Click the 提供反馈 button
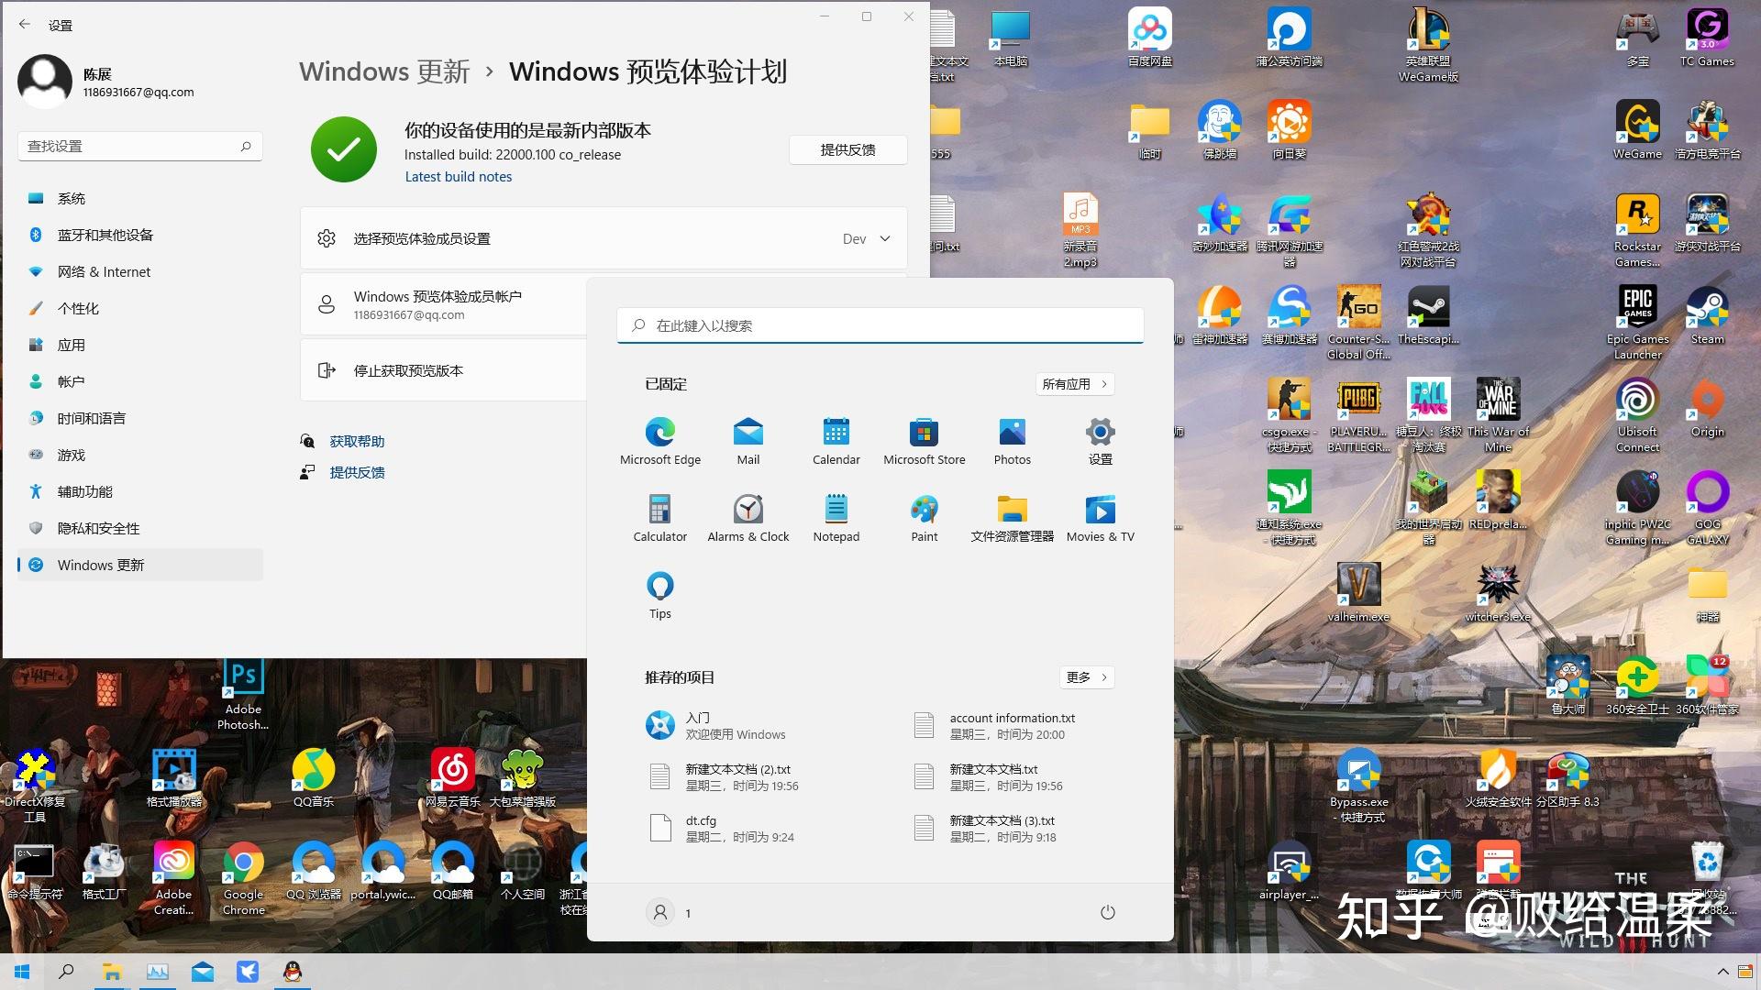 [847, 149]
